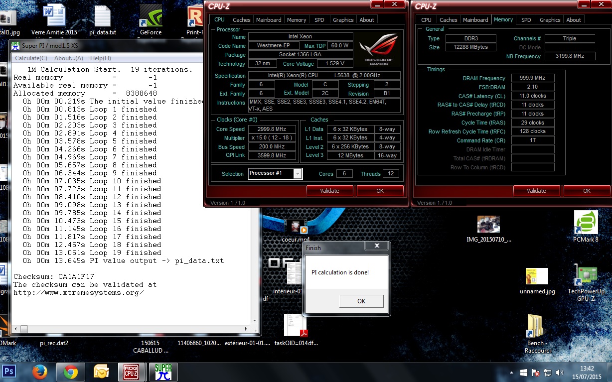Launch Firefox from the taskbar
This screenshot has height=382, width=612.
40,372
